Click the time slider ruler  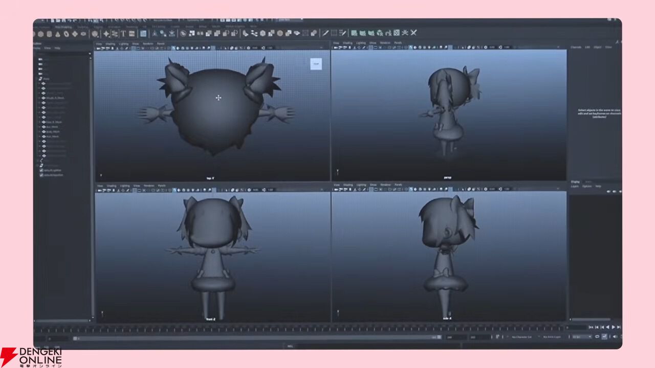coord(307,329)
